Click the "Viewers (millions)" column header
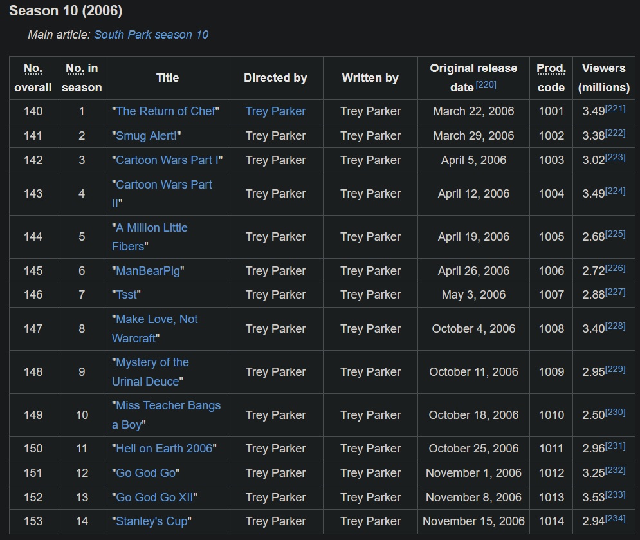640x540 pixels. (604, 78)
